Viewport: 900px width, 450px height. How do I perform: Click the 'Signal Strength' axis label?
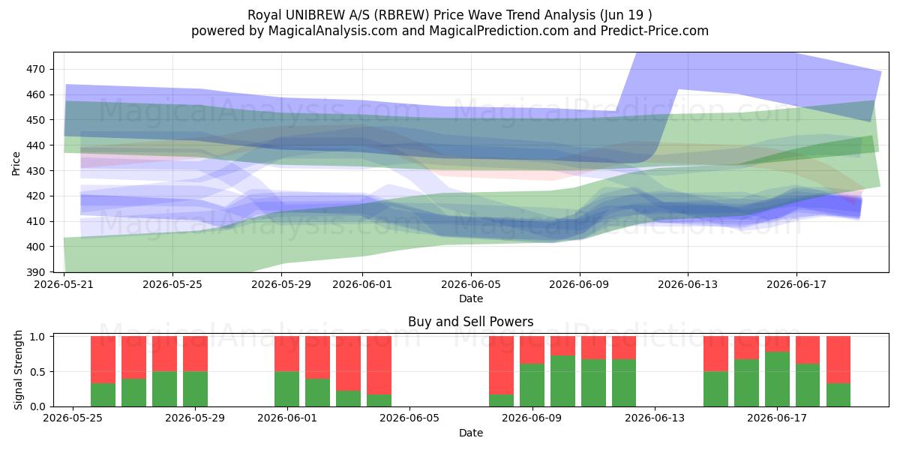click(19, 371)
